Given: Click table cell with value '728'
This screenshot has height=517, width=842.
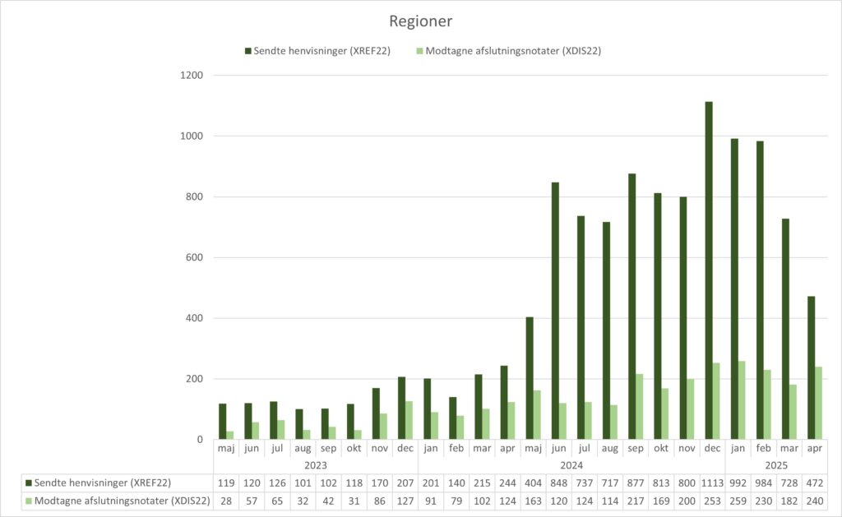Looking at the screenshot, I should (x=789, y=483).
